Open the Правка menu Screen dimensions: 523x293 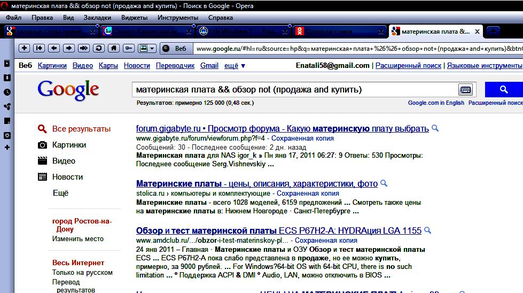click(42, 17)
